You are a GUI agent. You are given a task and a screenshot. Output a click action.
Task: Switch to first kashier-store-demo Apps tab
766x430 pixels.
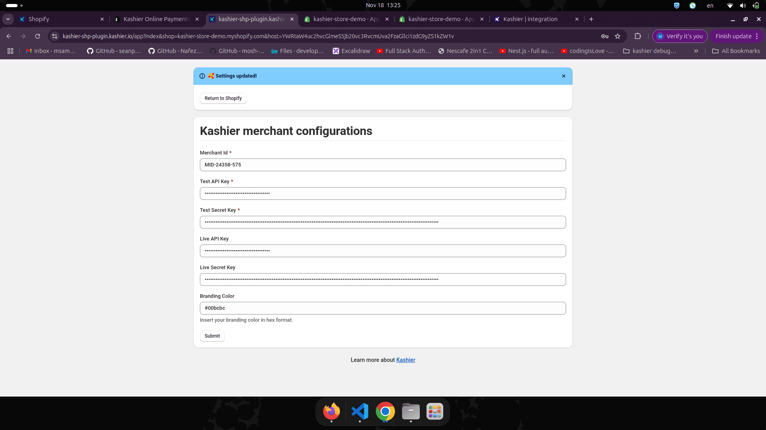pos(346,19)
